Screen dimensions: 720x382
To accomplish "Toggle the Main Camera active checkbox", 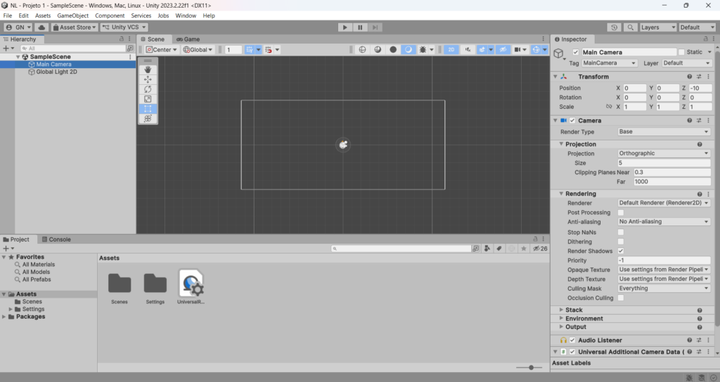I will pyautogui.click(x=575, y=52).
